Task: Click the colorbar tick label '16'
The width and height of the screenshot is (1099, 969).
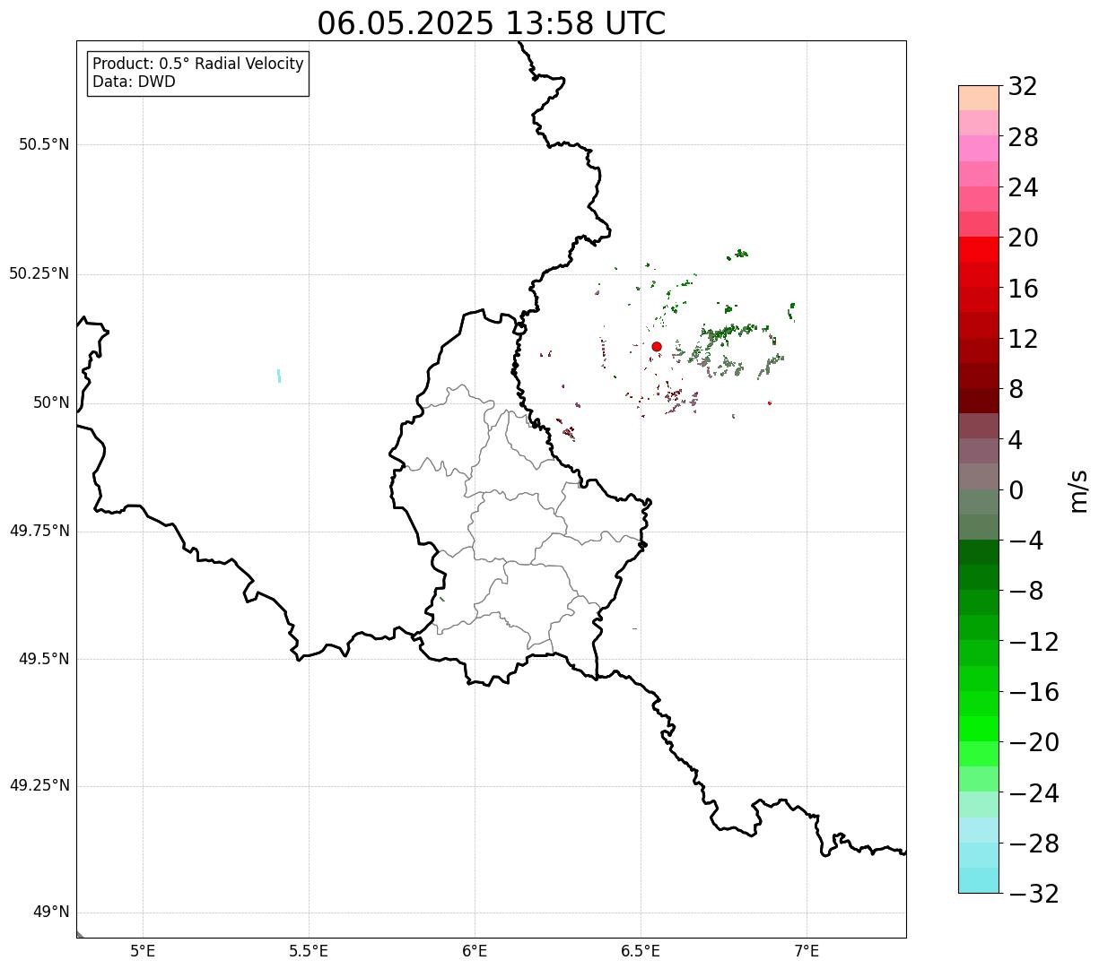Action: [1023, 289]
